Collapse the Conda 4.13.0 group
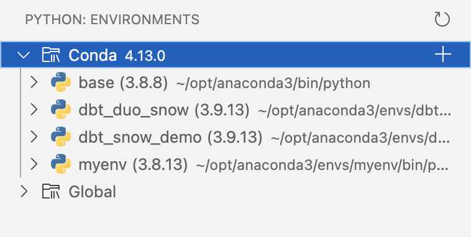Viewport: 471px width, 237px height. click(x=24, y=55)
